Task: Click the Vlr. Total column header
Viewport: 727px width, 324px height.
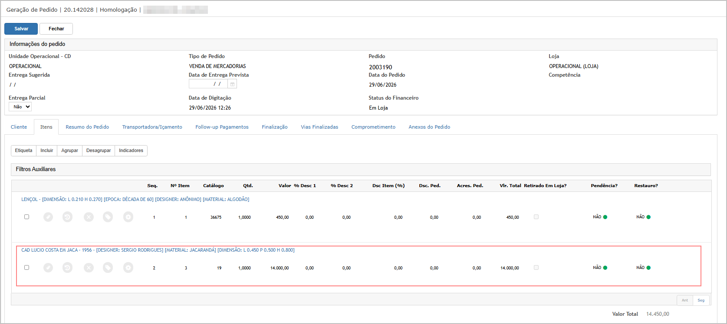Action: click(x=510, y=185)
